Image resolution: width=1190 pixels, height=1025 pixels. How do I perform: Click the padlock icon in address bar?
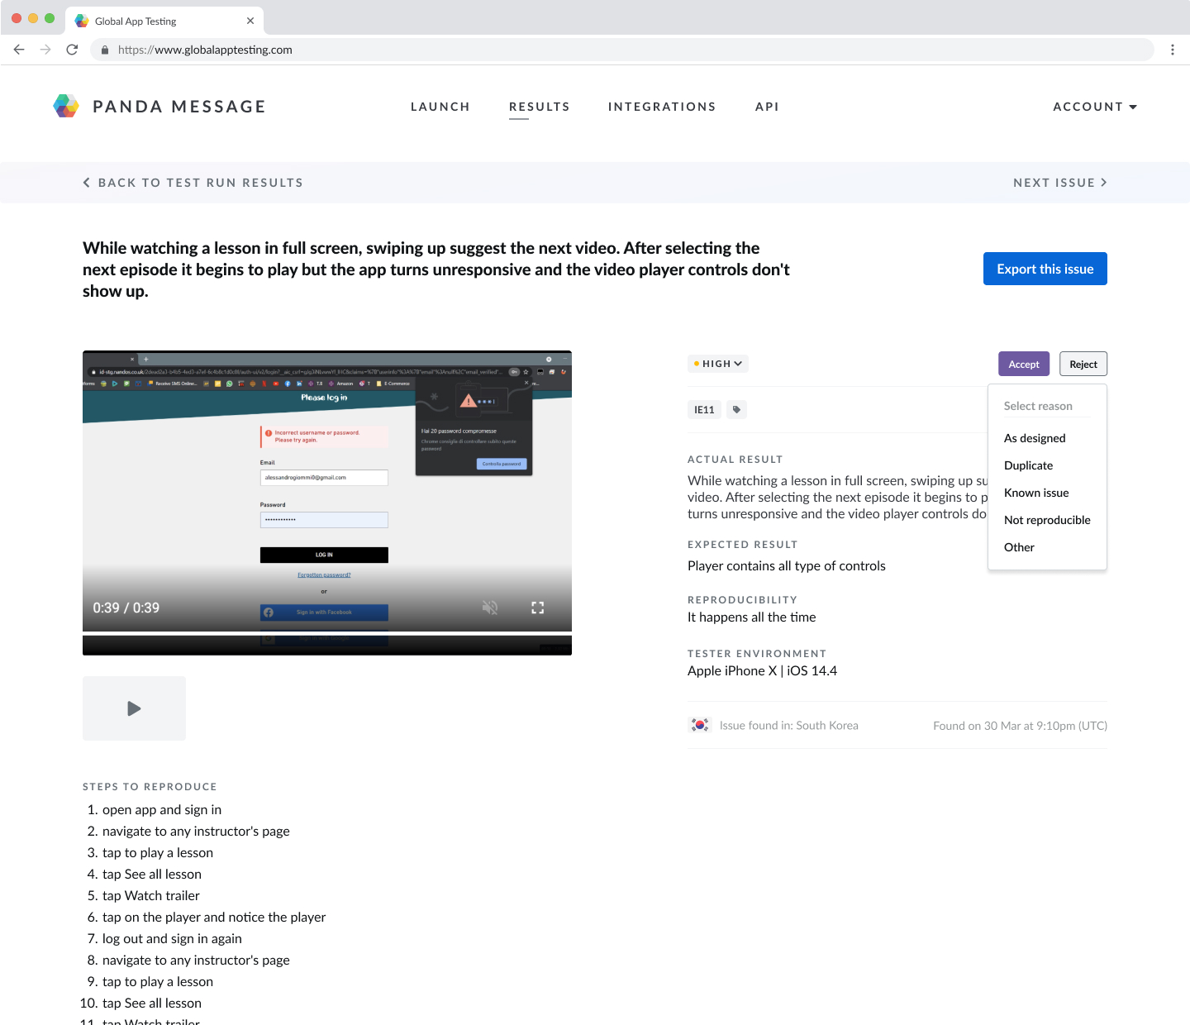pyautogui.click(x=105, y=50)
